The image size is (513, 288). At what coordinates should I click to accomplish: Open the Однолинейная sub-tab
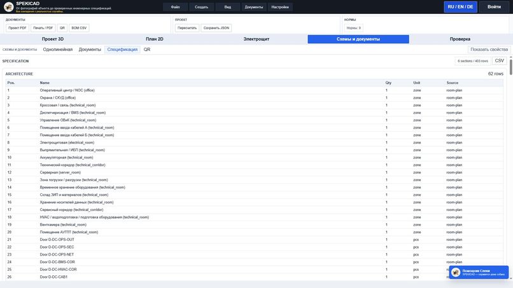pyautogui.click(x=58, y=50)
